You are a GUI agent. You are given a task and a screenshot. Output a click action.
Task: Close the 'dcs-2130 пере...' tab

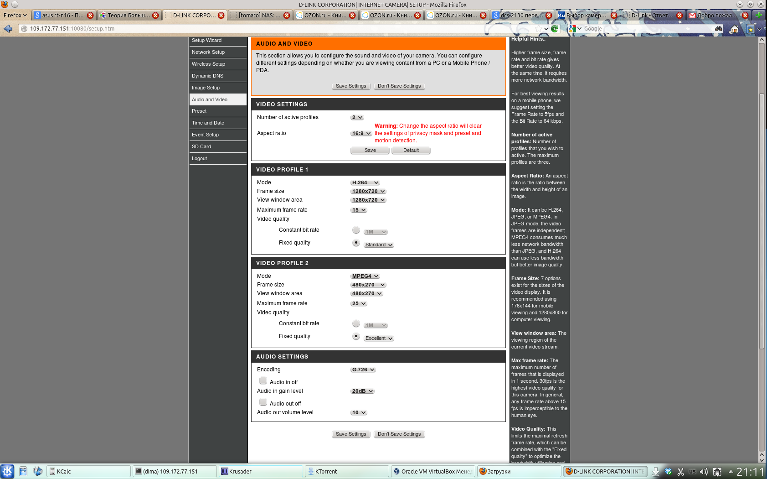[549, 16]
